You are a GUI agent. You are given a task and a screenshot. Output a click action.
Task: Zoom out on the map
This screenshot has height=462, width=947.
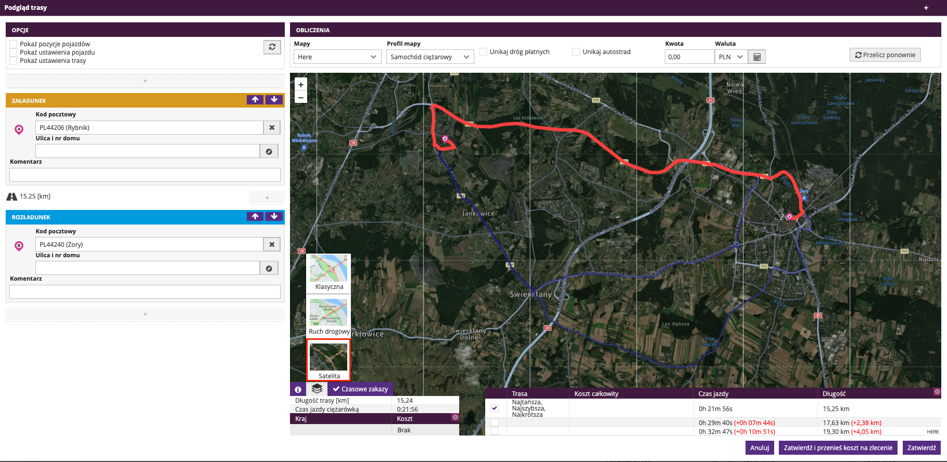(300, 97)
